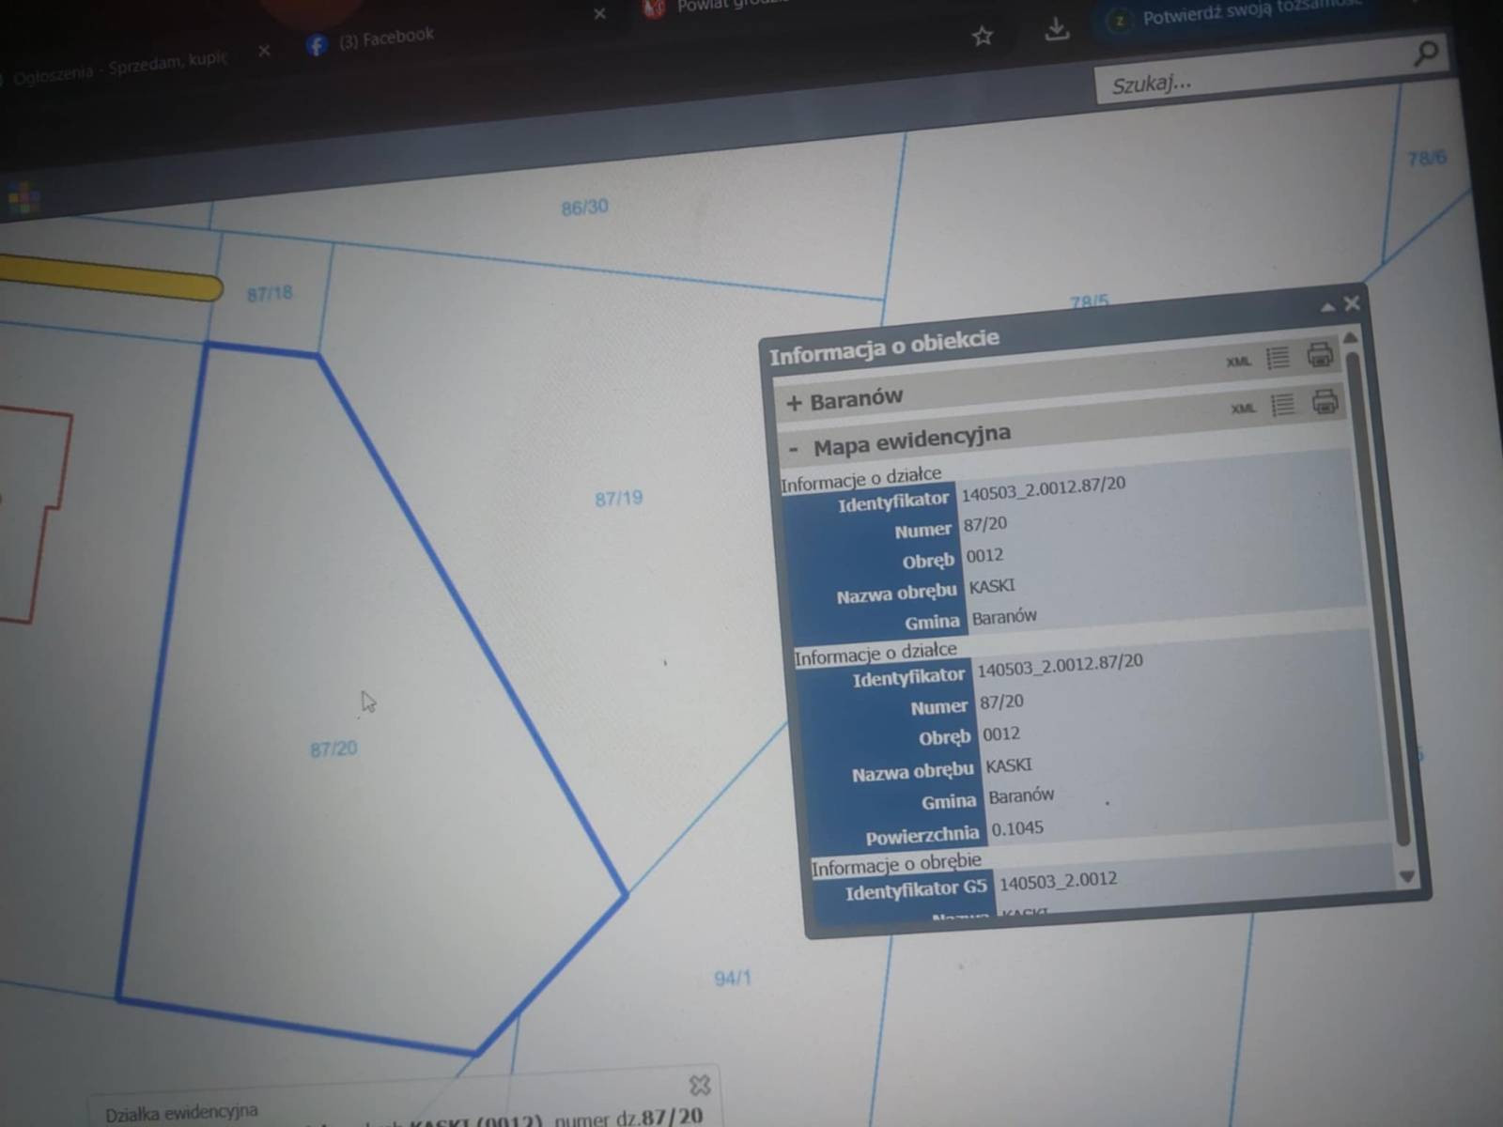Open browser downloads icon
Screen dimensions: 1503x1127
coord(1057,30)
